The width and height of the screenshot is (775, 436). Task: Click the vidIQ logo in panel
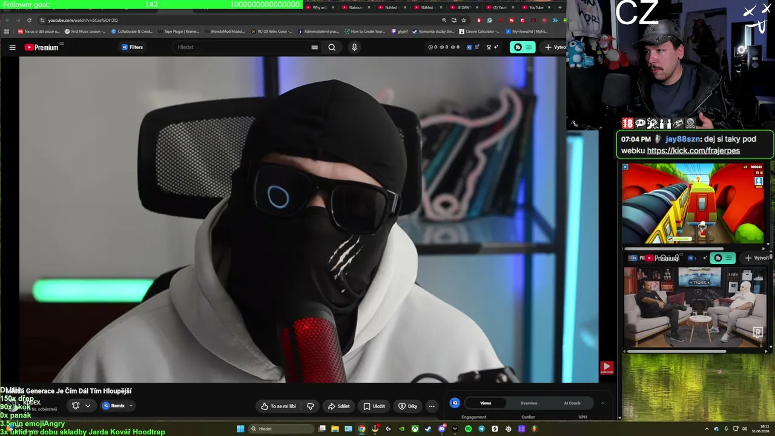pos(455,403)
